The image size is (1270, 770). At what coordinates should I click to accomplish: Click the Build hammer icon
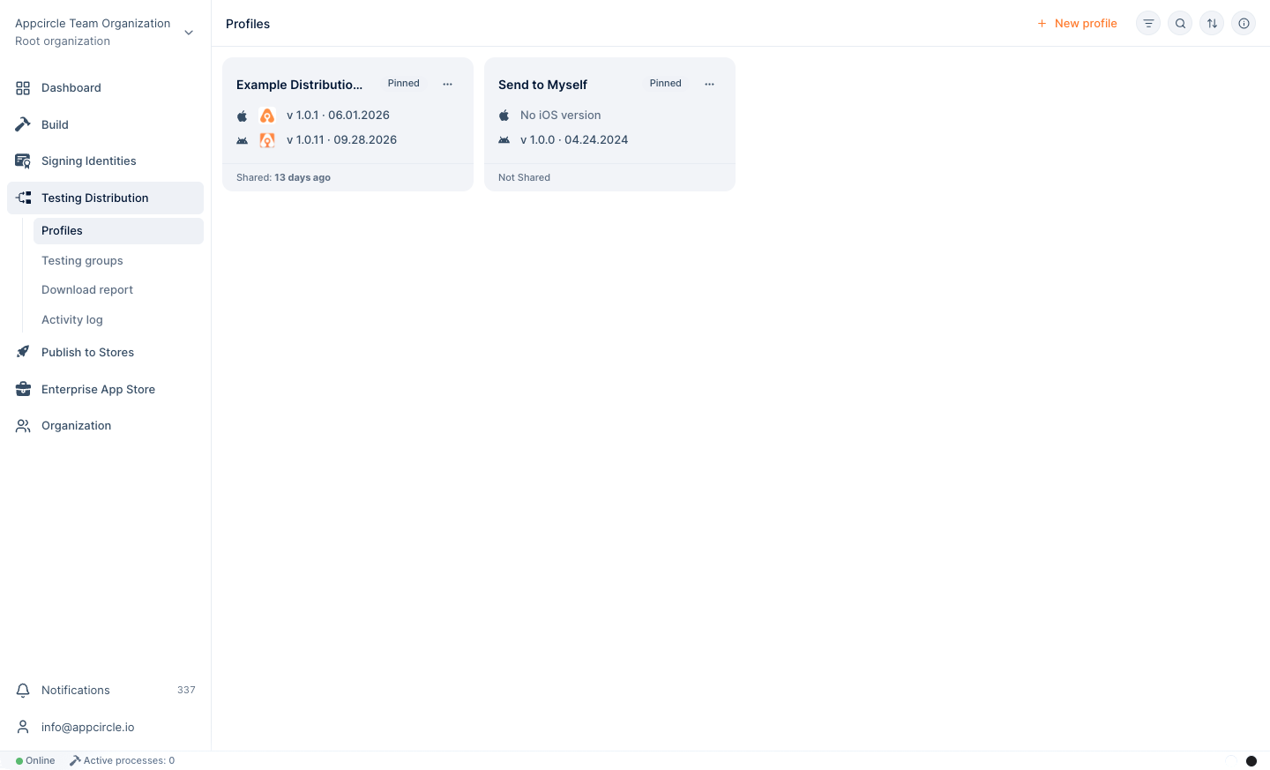[23, 124]
